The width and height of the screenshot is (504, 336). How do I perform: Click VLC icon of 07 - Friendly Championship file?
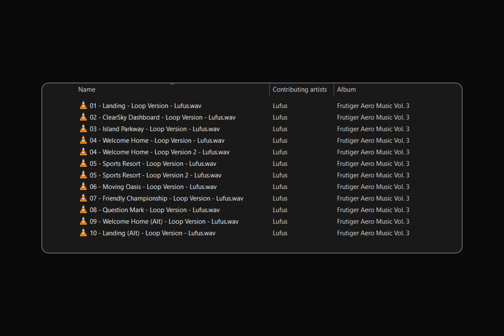pos(83,198)
